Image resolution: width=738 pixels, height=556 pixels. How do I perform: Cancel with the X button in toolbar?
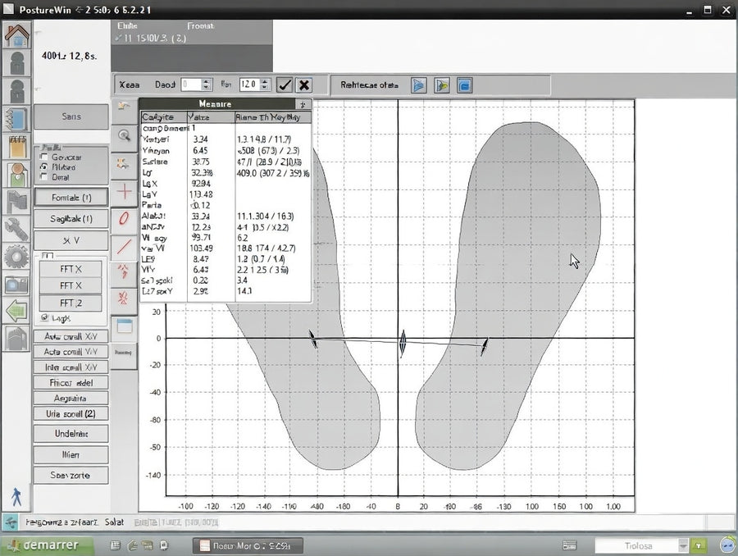pos(304,84)
